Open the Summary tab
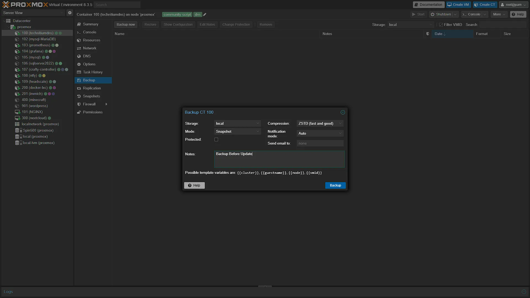This screenshot has width=530, height=298. pyautogui.click(x=93, y=24)
